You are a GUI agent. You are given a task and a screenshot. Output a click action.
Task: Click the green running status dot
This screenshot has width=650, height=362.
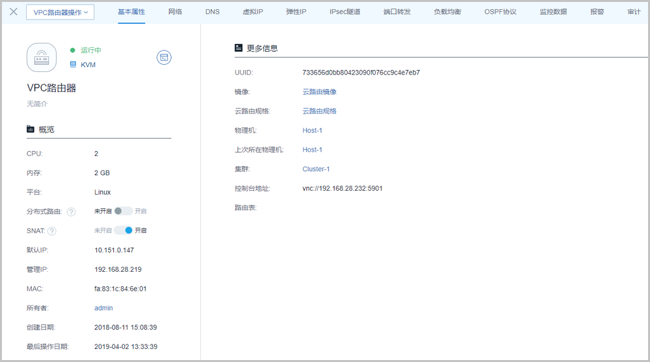coord(73,50)
